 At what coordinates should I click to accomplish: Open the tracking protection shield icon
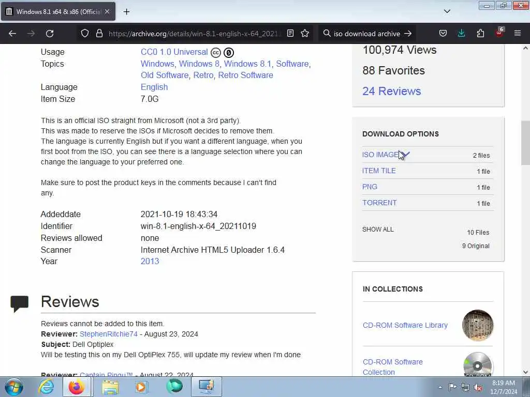click(85, 34)
